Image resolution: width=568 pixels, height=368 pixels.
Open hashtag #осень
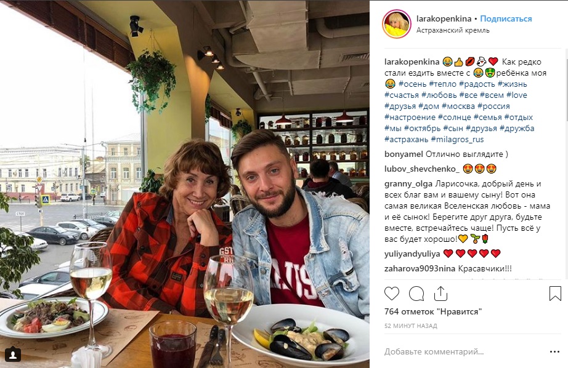point(413,84)
